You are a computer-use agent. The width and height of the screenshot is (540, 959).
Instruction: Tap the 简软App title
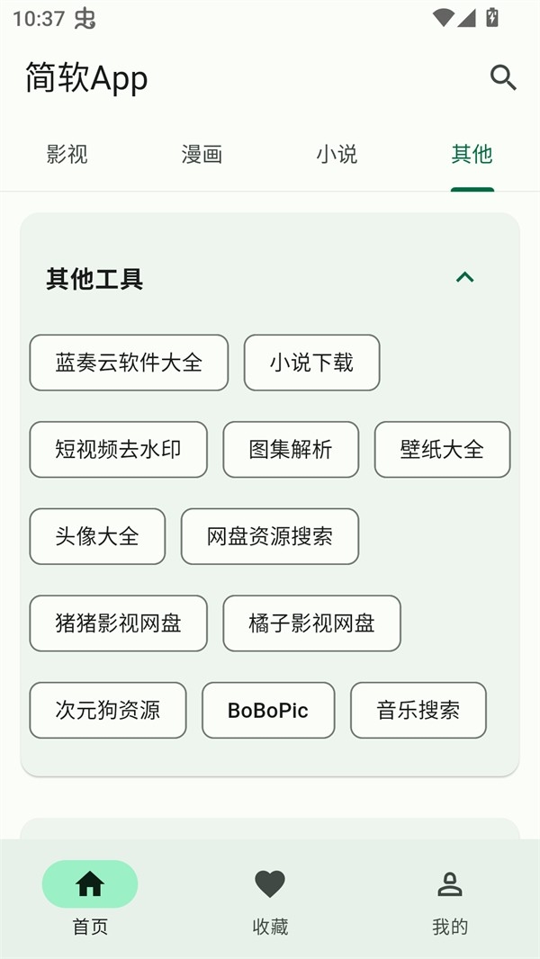coord(86,78)
